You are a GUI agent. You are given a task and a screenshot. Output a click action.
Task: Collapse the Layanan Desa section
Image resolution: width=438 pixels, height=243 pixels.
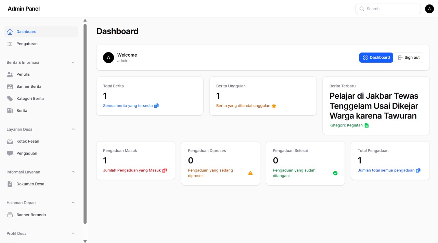[73, 129]
